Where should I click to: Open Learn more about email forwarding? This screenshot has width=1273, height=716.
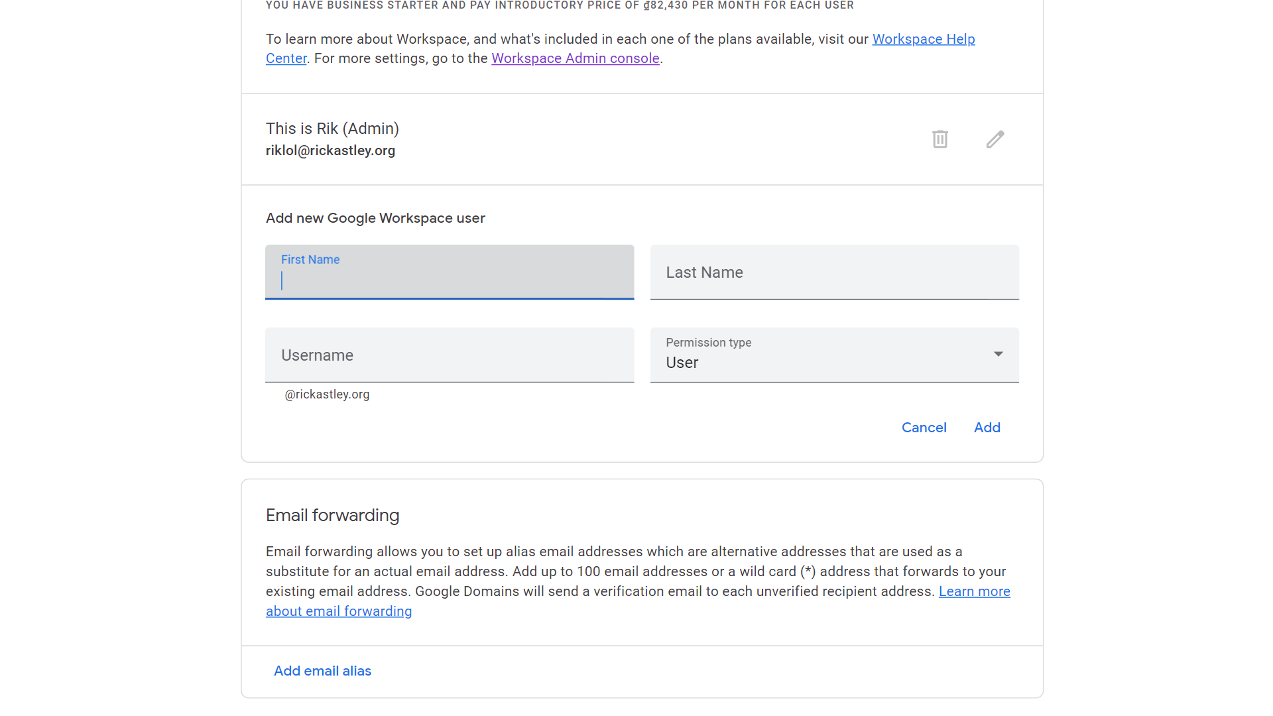click(x=339, y=611)
